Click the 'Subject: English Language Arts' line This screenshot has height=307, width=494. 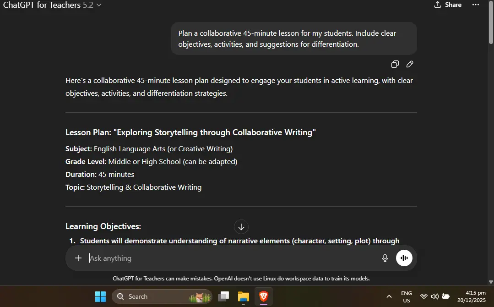pos(149,149)
